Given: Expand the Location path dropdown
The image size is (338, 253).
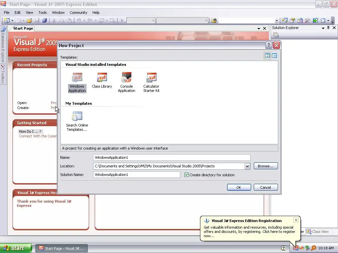Looking at the screenshot, I should tap(247, 166).
